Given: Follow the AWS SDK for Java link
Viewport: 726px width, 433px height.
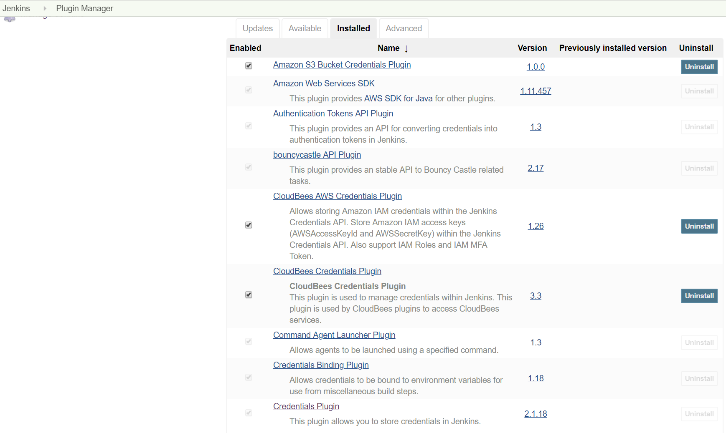Looking at the screenshot, I should [398, 98].
